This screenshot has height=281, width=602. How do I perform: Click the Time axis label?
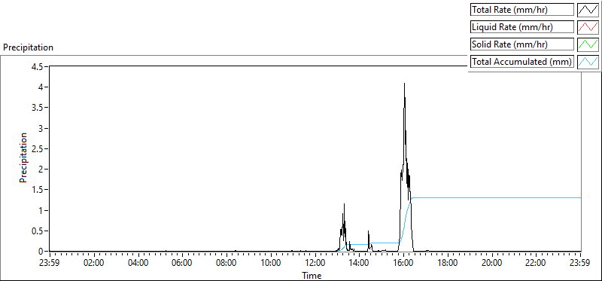coord(312,275)
